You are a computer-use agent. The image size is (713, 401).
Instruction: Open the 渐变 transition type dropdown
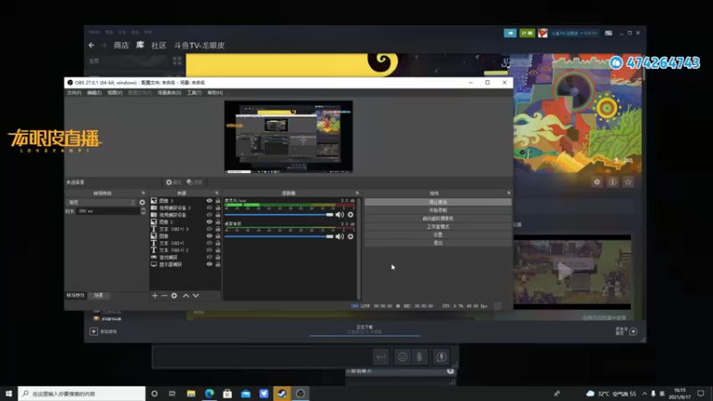click(102, 202)
